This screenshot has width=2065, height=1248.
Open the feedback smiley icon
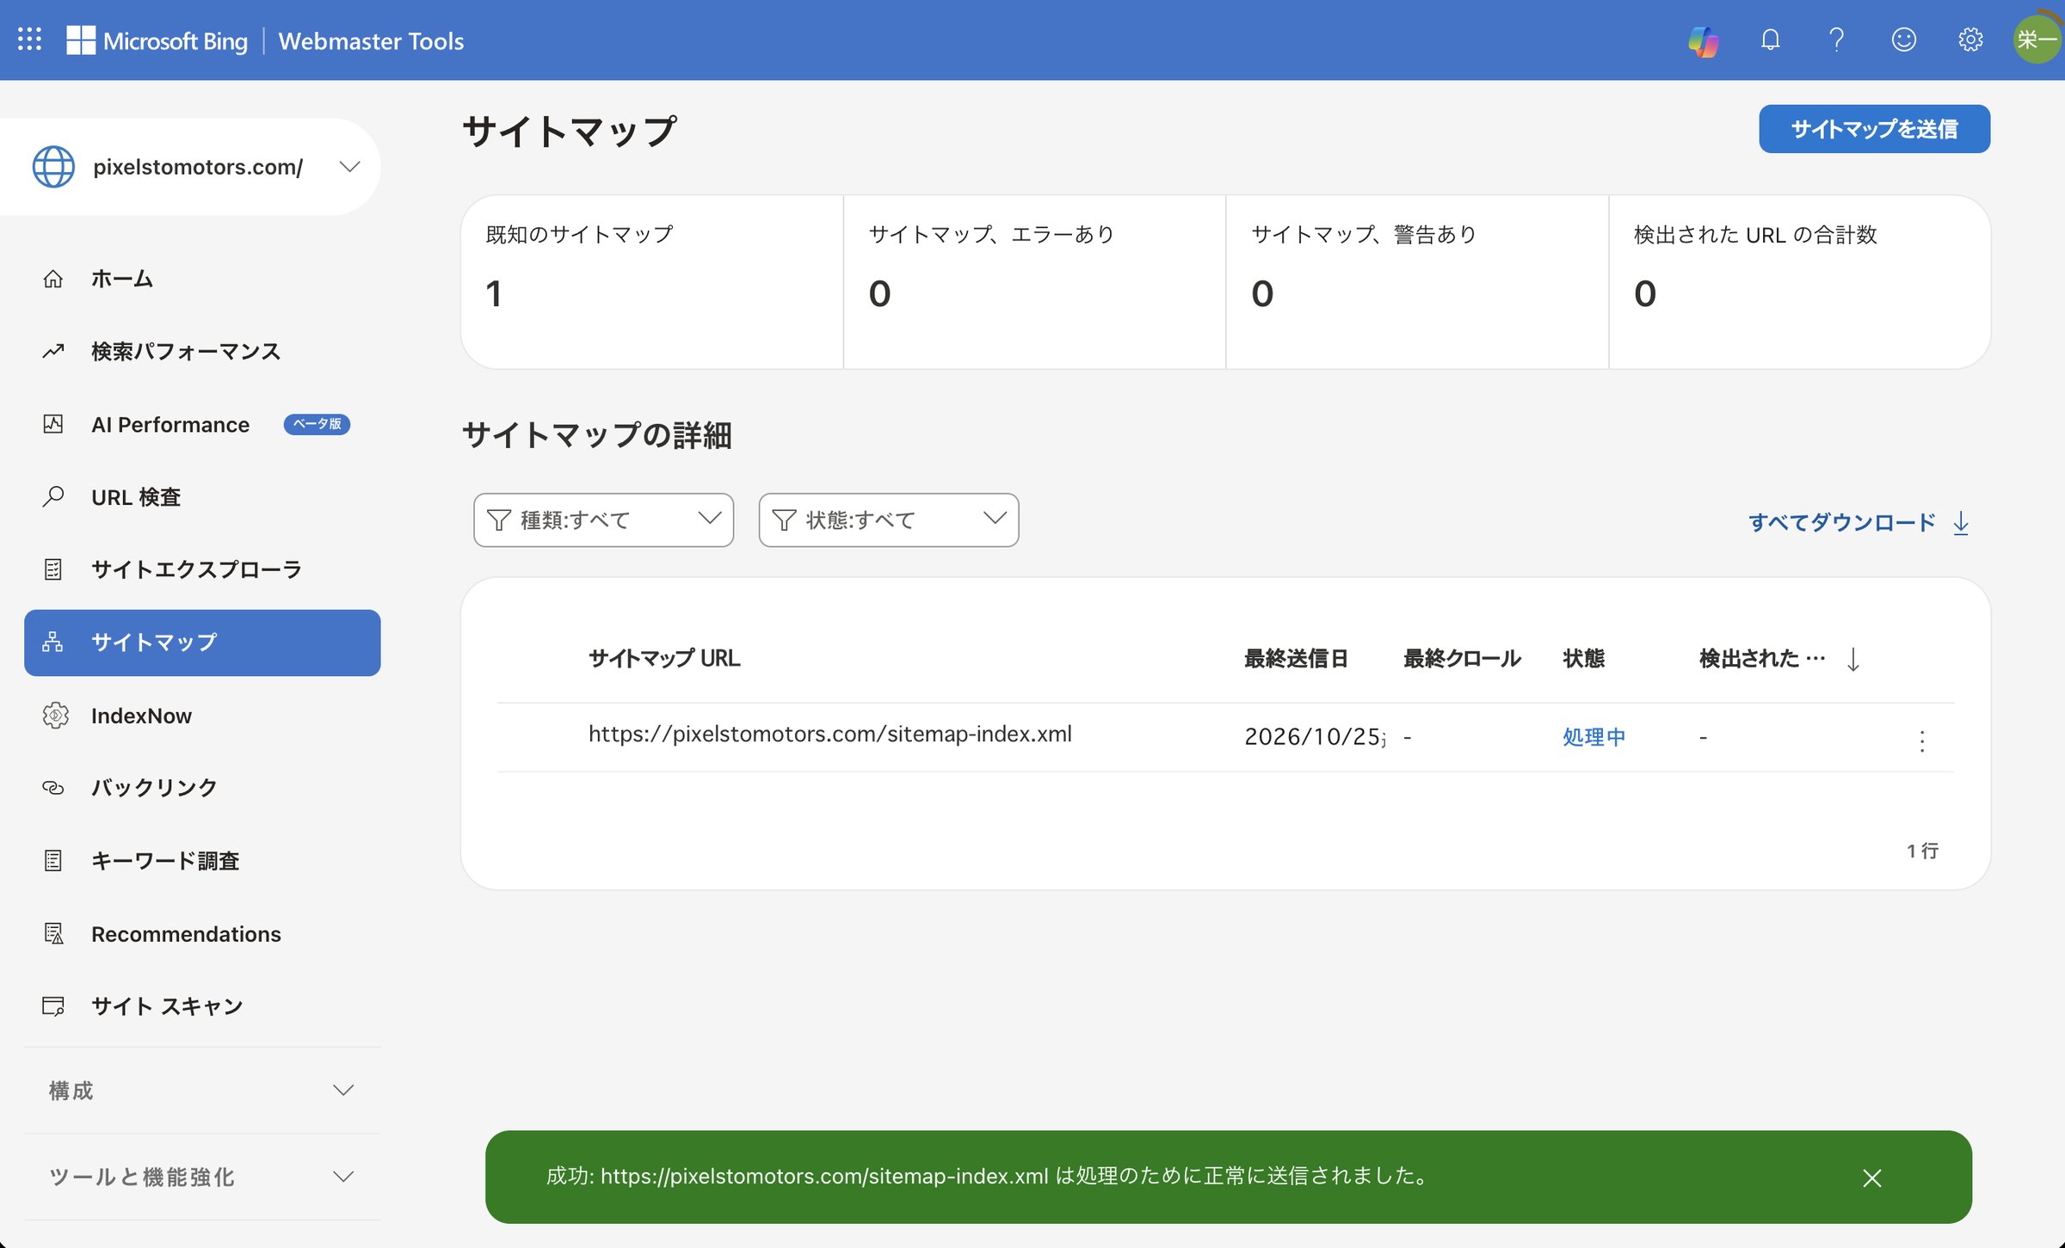[1903, 40]
